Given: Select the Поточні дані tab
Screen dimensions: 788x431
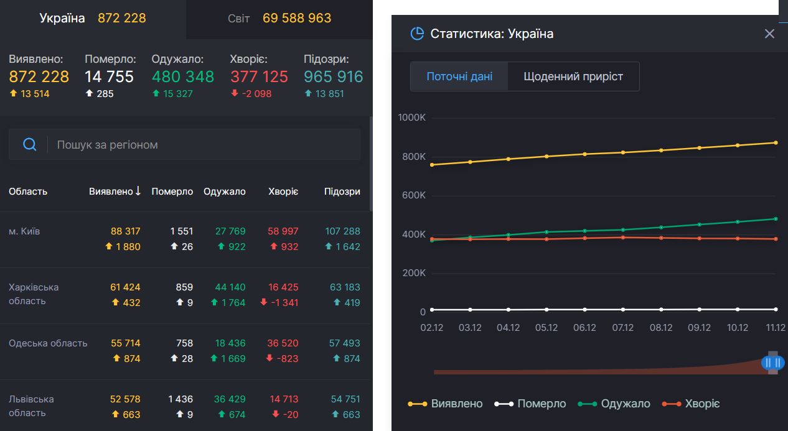Looking at the screenshot, I should pos(459,76).
